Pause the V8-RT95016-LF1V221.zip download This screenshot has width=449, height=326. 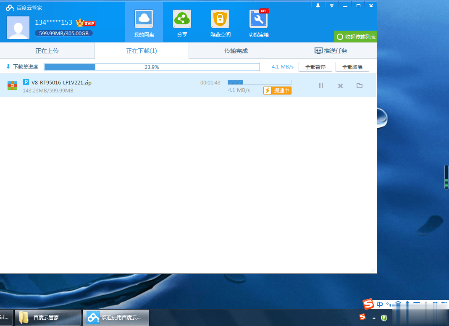(321, 86)
